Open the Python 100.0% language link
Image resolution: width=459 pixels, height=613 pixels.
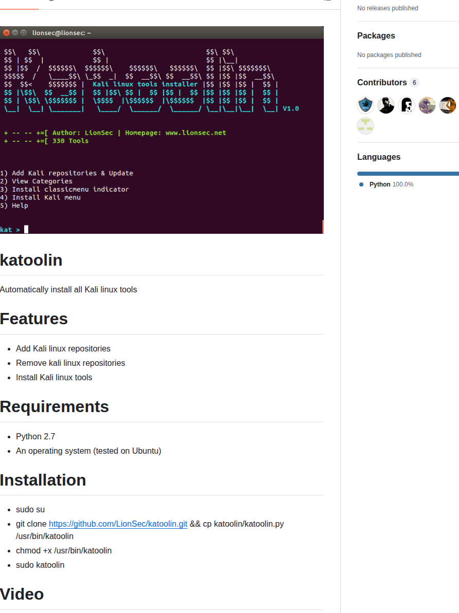tap(391, 184)
